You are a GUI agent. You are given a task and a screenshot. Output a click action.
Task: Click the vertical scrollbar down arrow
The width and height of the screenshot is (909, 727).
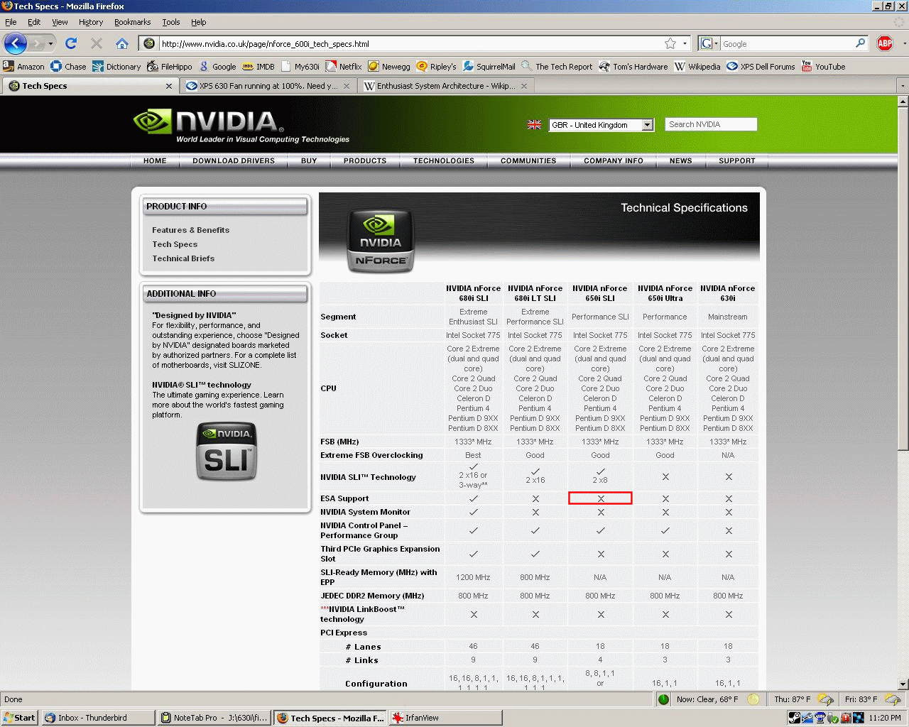903,684
